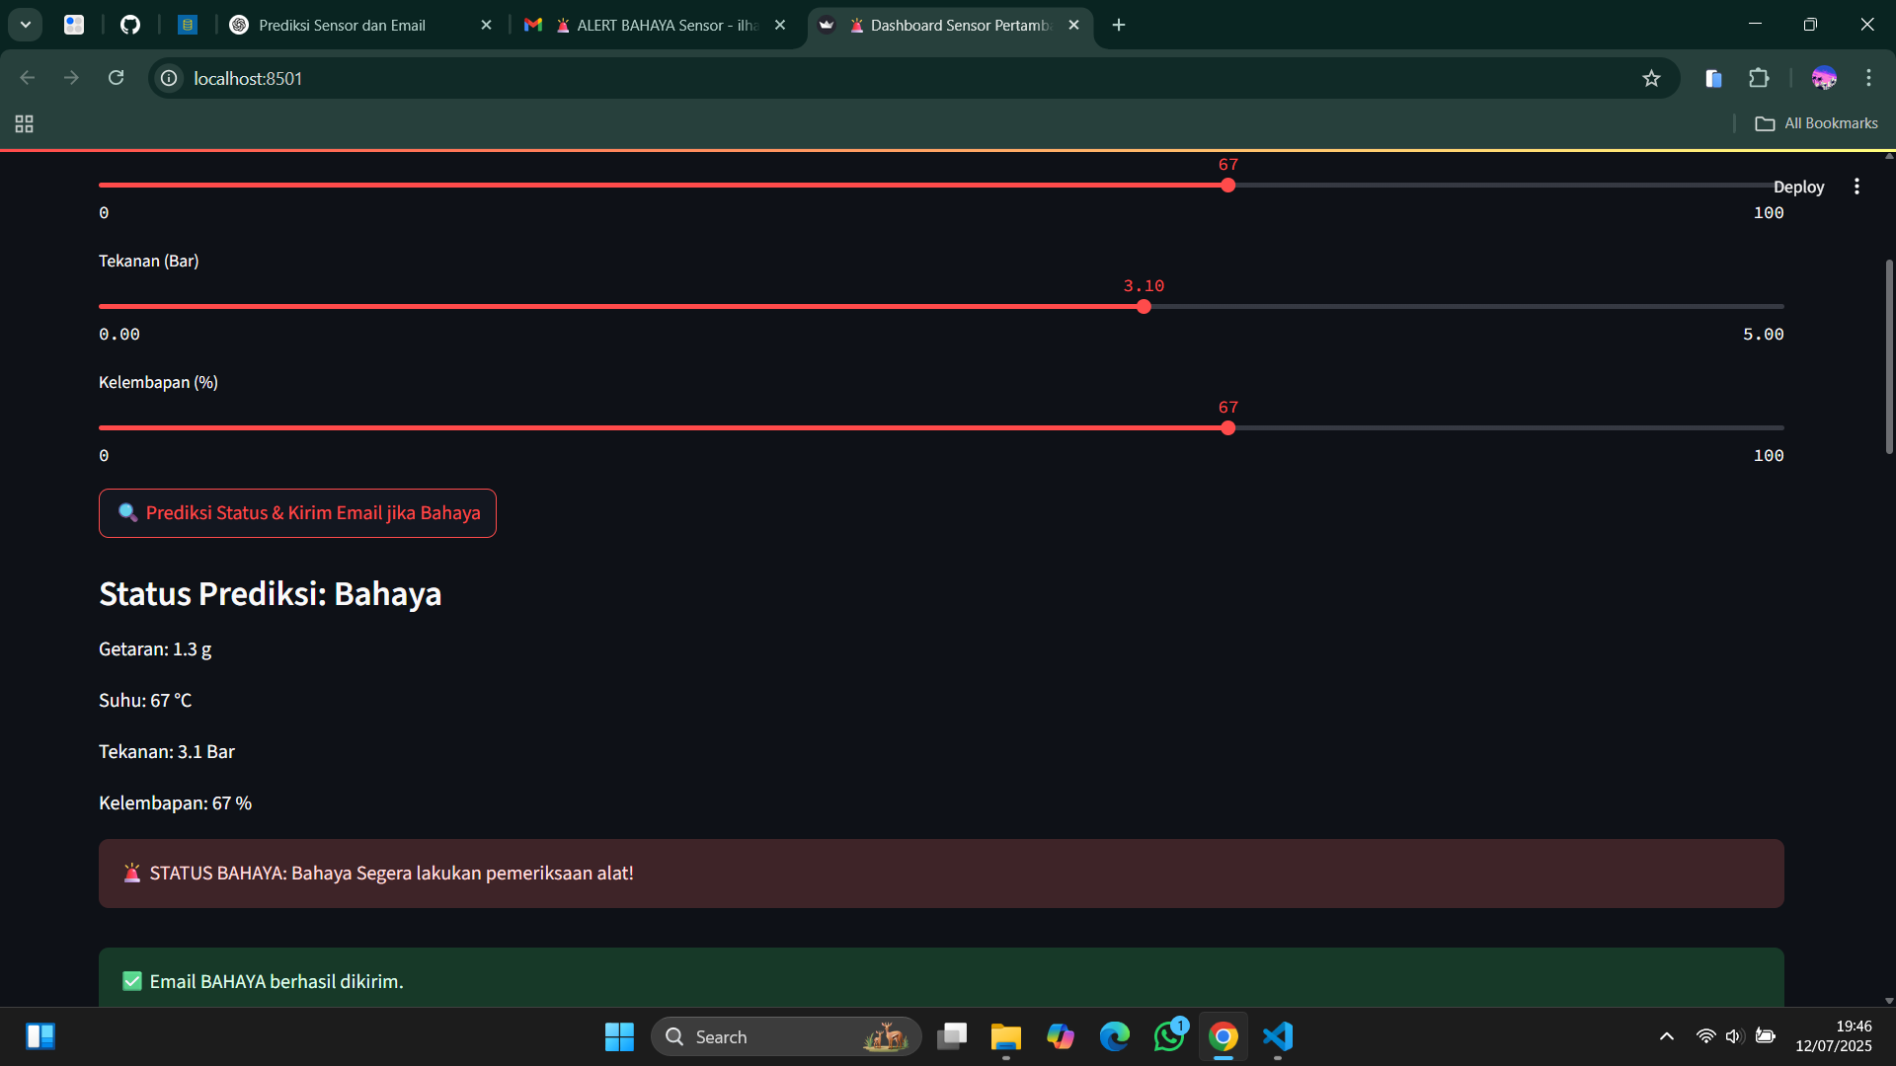The width and height of the screenshot is (1896, 1066).
Task: Move the Tekanan (Bar) slider handle
Action: (x=1144, y=307)
